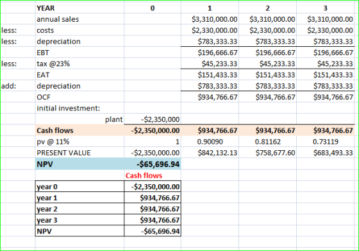Select EBT value for year 2
Image resolution: width=359 pixels, height=251 pixels.
click(x=267, y=53)
